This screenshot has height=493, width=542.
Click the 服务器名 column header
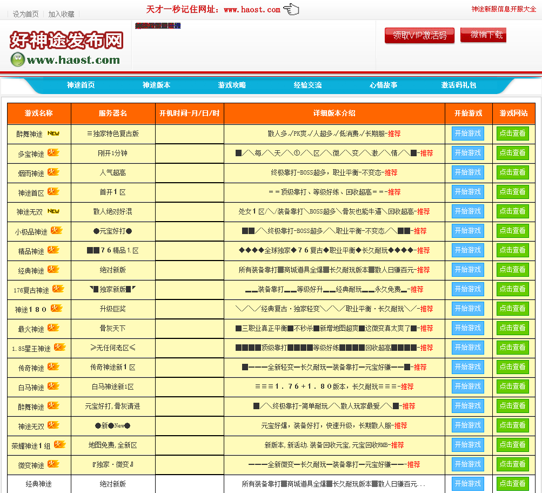click(x=113, y=113)
